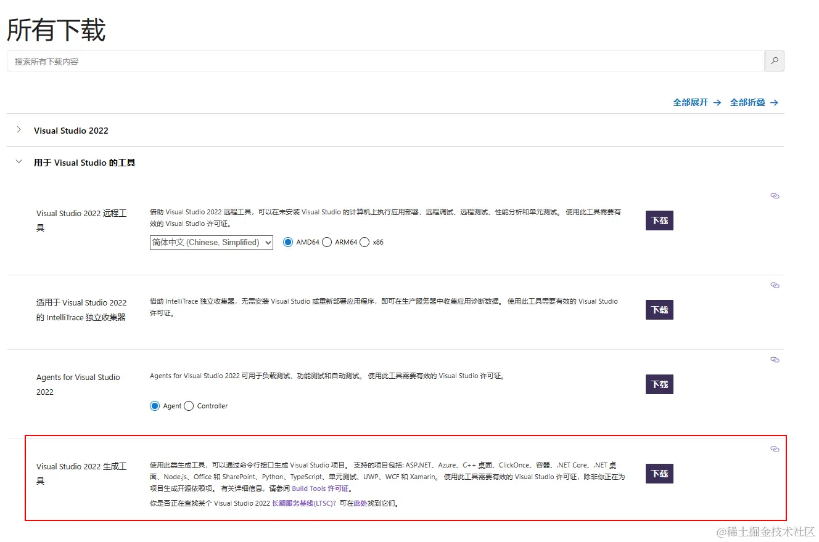Open the 长期服务基线(LTSC) link
The height and width of the screenshot is (542, 819).
(x=302, y=503)
